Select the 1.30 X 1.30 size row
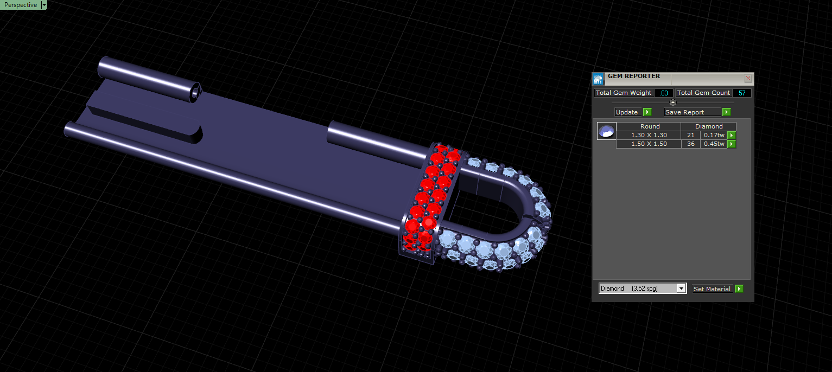 [649, 135]
